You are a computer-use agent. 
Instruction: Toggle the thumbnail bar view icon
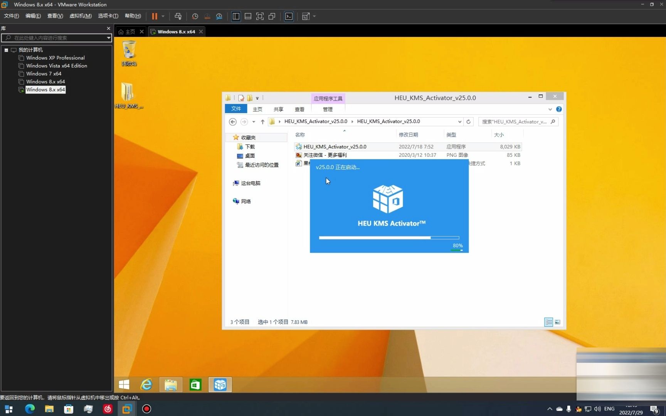[248, 16]
